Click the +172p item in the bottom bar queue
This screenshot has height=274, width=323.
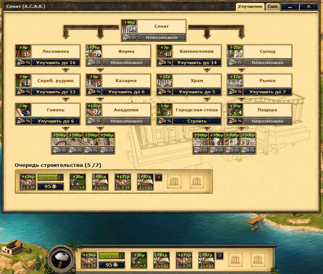tap(184, 260)
